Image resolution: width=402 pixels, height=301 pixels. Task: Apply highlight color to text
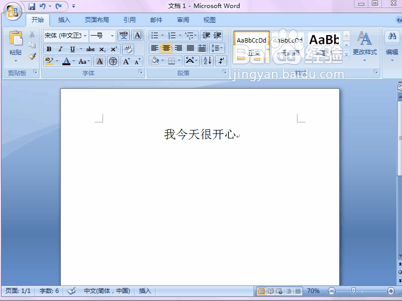pos(49,61)
